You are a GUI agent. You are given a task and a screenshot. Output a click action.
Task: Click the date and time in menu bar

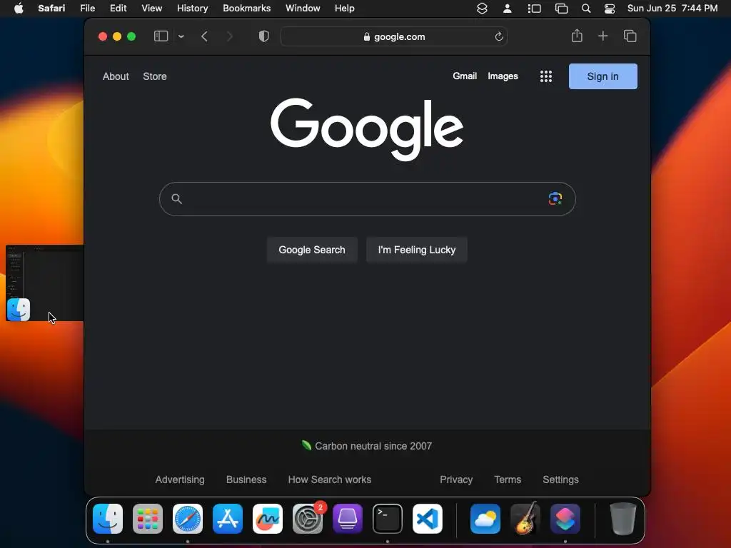click(672, 9)
